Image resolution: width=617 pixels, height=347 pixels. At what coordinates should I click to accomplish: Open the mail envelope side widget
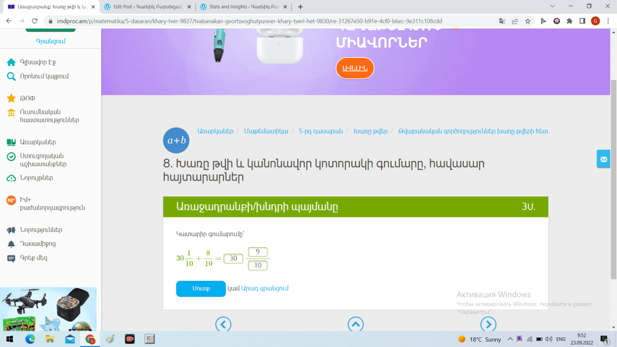603,158
